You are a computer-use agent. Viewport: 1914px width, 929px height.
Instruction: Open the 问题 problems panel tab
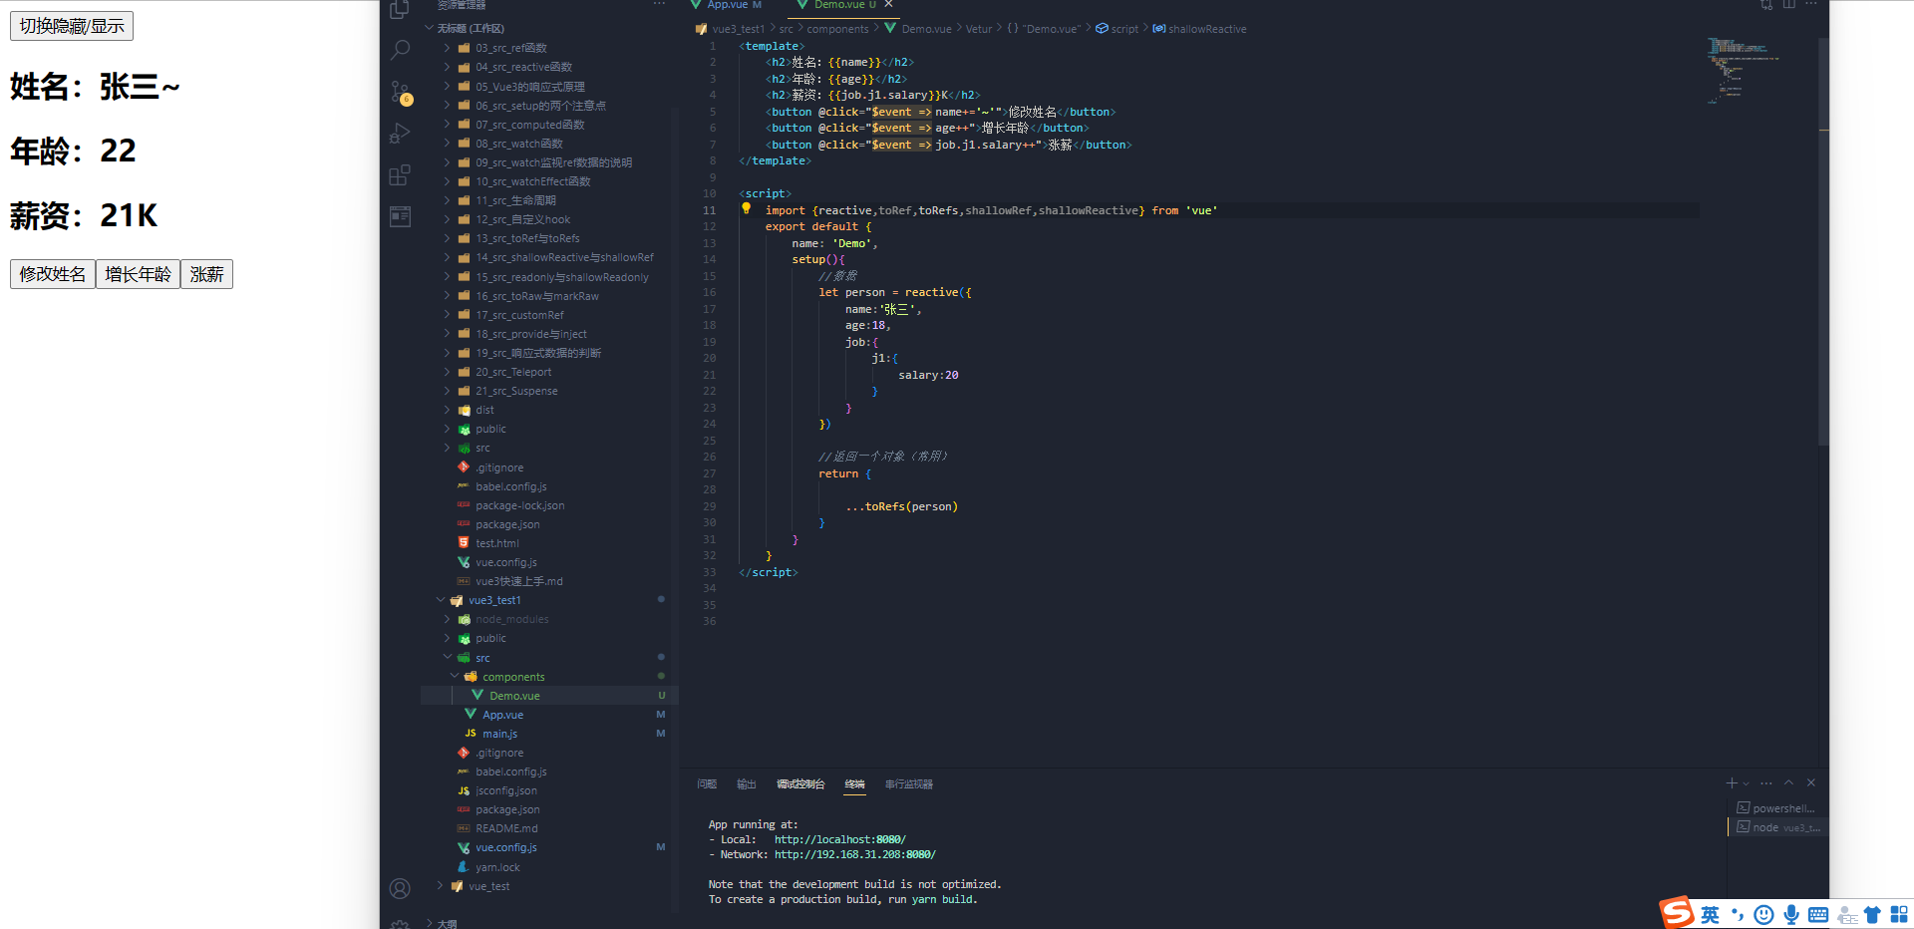(707, 784)
